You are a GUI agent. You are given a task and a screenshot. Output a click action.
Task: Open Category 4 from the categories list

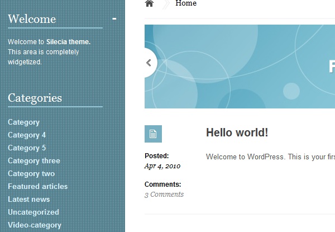(x=27, y=135)
